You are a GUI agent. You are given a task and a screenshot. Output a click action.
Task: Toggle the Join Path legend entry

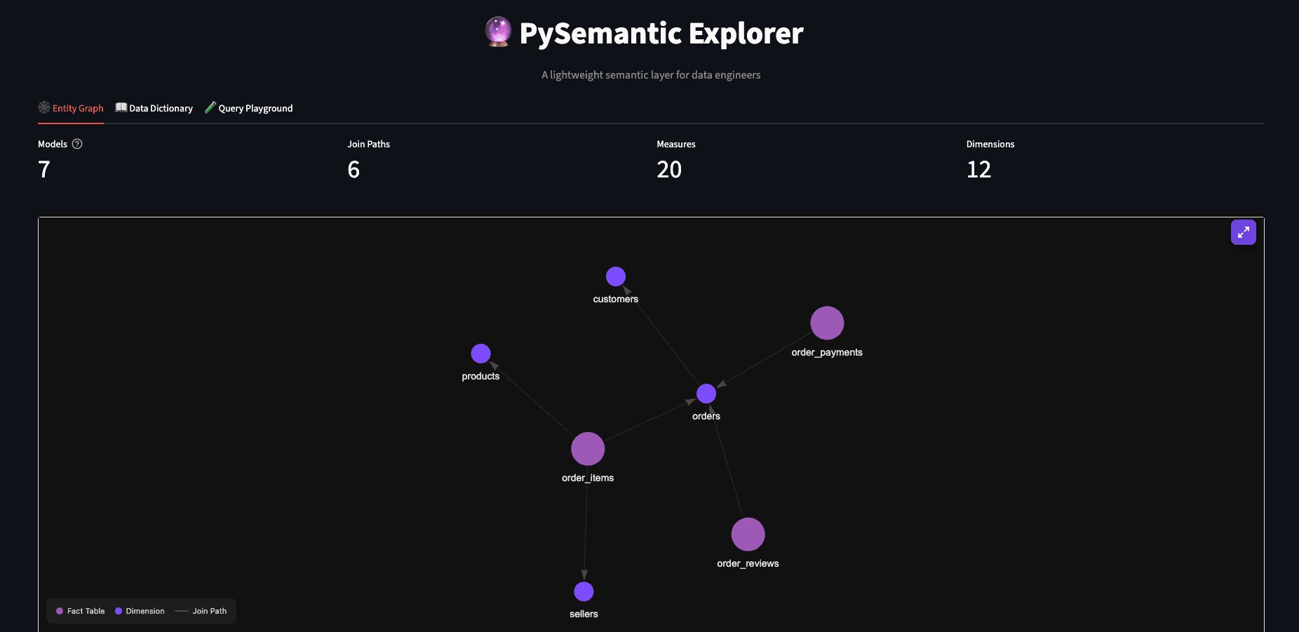(x=202, y=611)
